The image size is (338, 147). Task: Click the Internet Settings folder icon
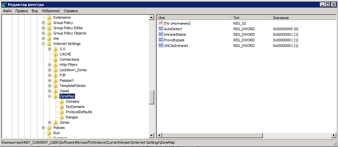click(x=49, y=44)
